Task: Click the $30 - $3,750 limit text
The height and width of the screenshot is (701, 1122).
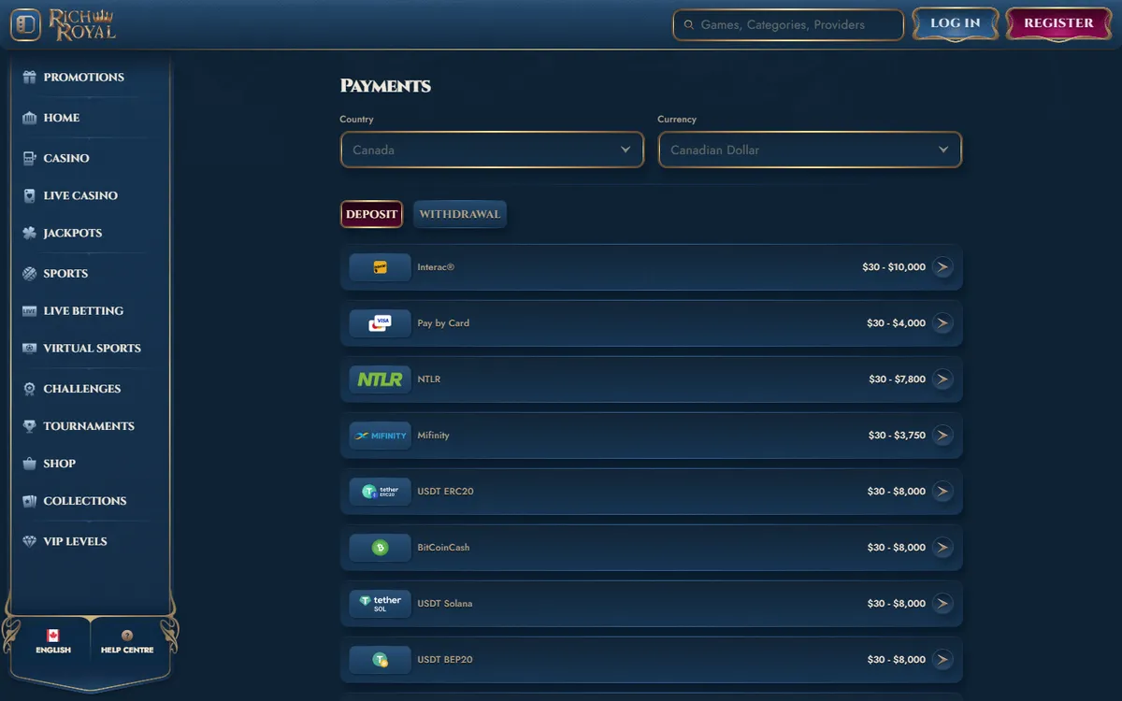Action: coord(898,436)
